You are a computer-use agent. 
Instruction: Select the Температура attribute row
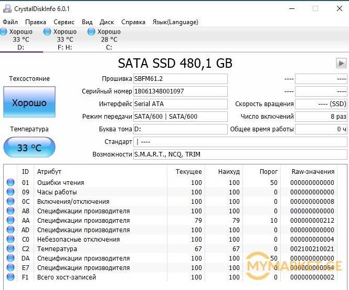point(171,249)
